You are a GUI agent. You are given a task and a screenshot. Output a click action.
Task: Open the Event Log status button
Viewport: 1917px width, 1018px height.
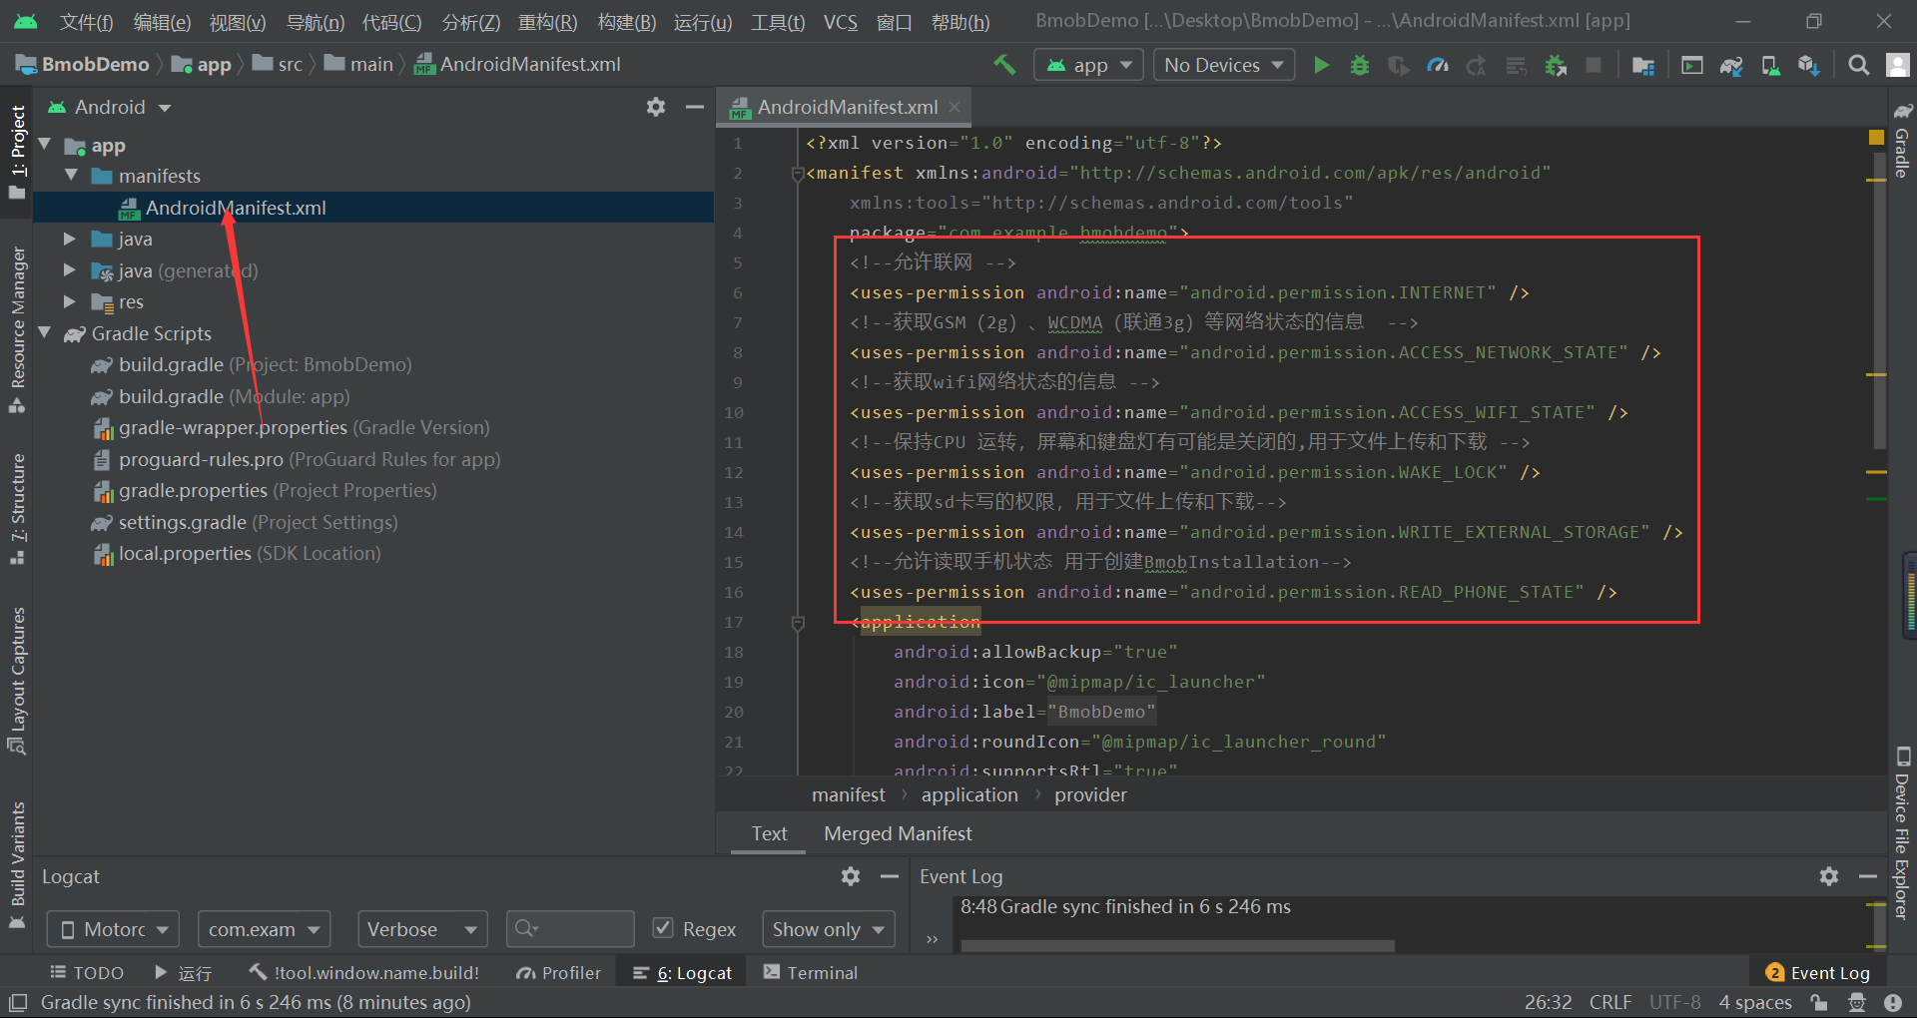(x=1817, y=972)
